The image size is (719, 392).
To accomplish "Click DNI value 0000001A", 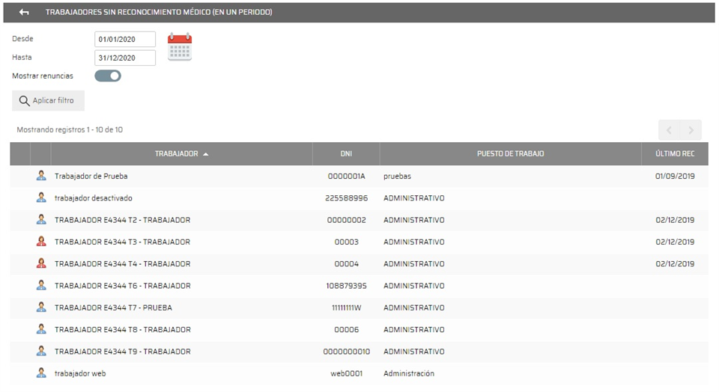I will tap(346, 176).
